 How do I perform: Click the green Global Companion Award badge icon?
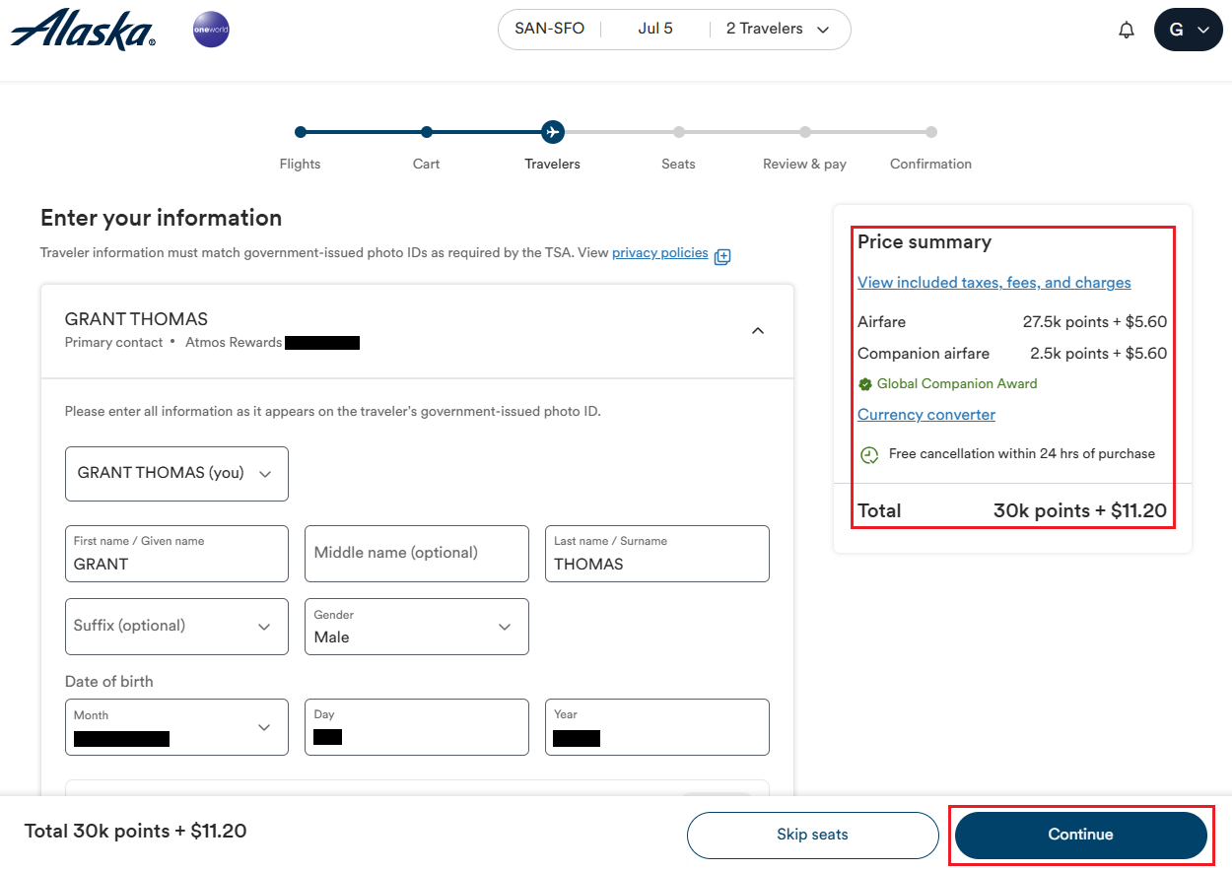(x=865, y=384)
